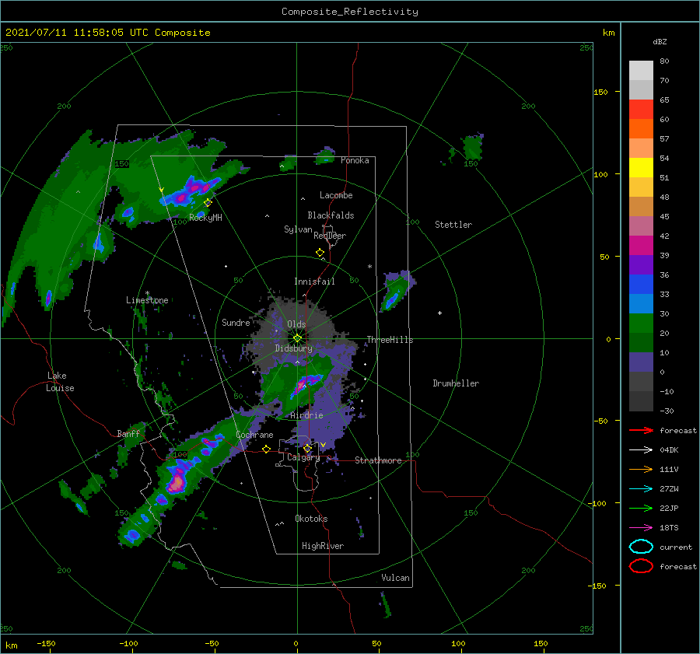
Task: Click the Didsbury city label
Action: point(294,348)
